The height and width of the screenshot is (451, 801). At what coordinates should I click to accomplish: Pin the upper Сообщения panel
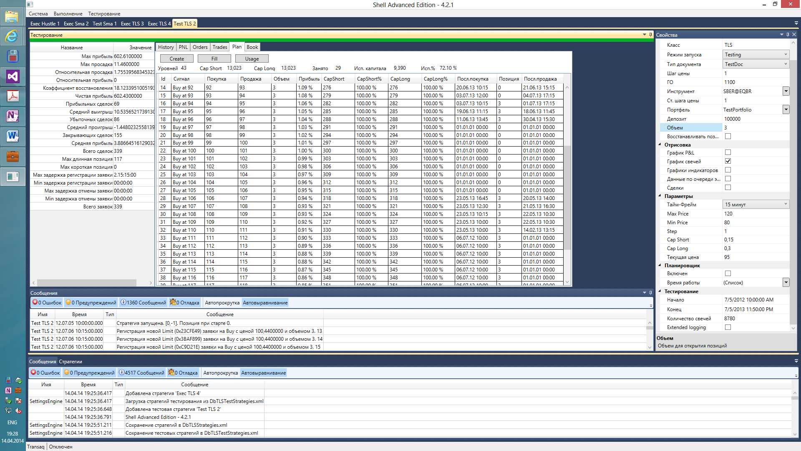(650, 293)
